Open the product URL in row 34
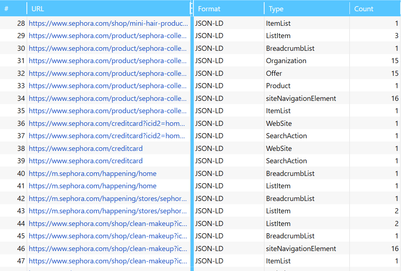The height and width of the screenshot is (271, 401). pyautogui.click(x=107, y=98)
